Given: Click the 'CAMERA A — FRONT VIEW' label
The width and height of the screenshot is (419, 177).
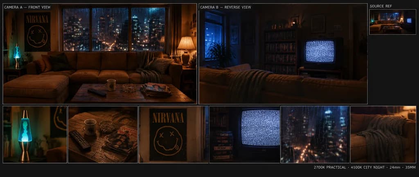Looking at the screenshot, I should coord(27,7).
